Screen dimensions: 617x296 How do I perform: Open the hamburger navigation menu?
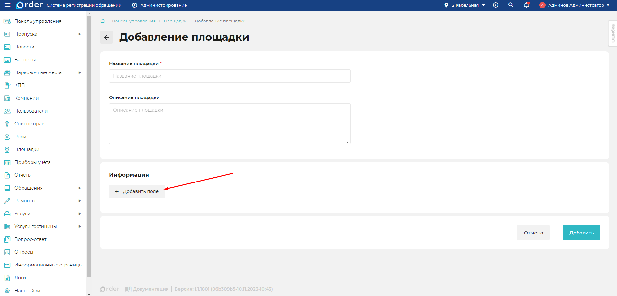pos(7,5)
